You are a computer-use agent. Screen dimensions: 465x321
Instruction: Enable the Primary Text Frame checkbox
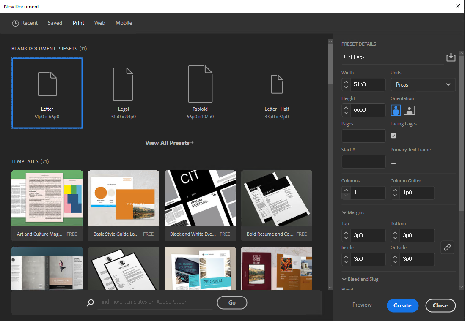[393, 161]
